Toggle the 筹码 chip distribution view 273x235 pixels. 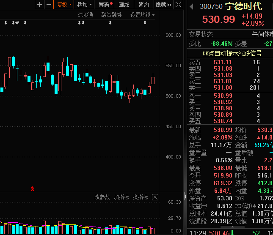[105, 5]
